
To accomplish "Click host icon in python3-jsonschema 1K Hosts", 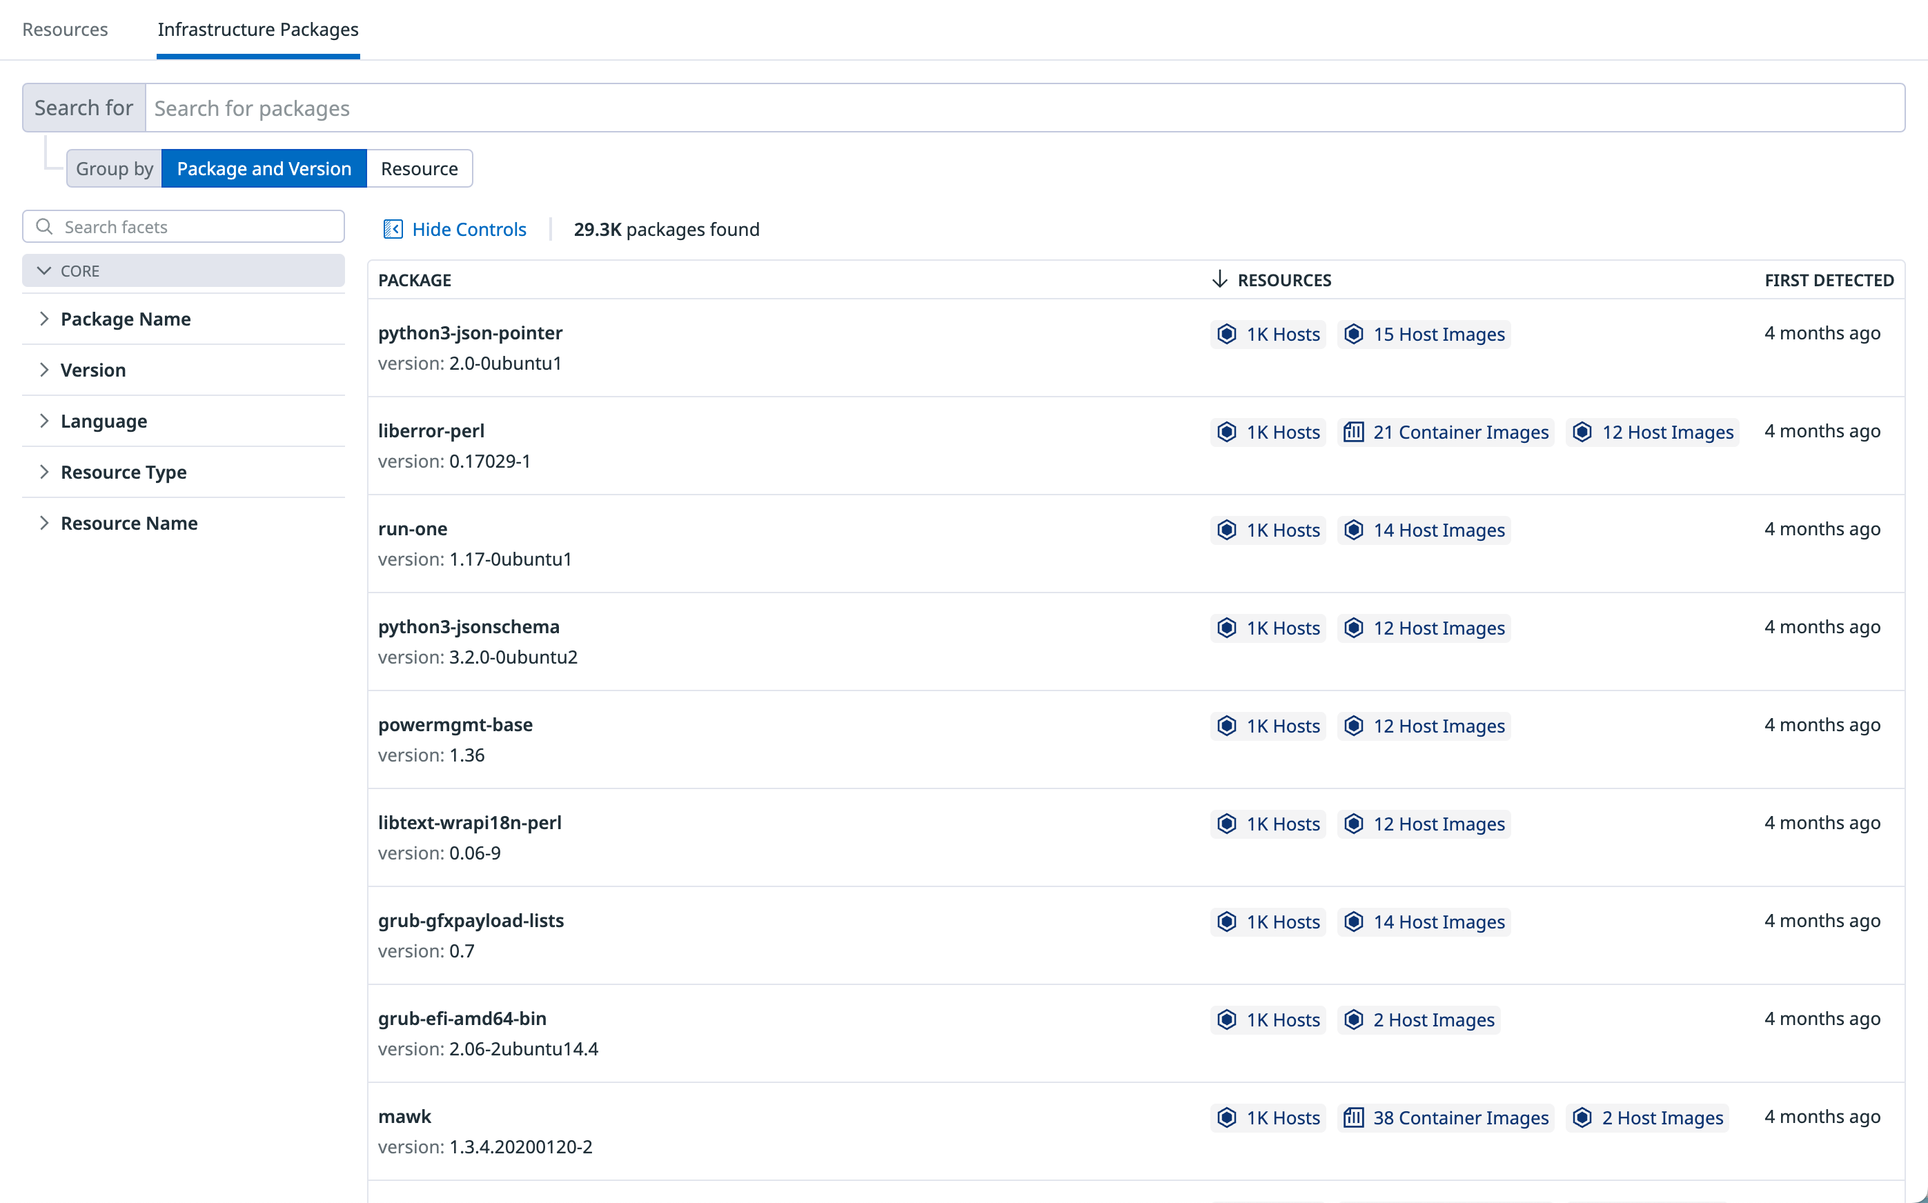I will pyautogui.click(x=1227, y=628).
